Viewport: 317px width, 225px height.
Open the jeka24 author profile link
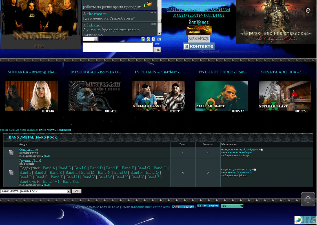pyautogui.click(x=243, y=175)
